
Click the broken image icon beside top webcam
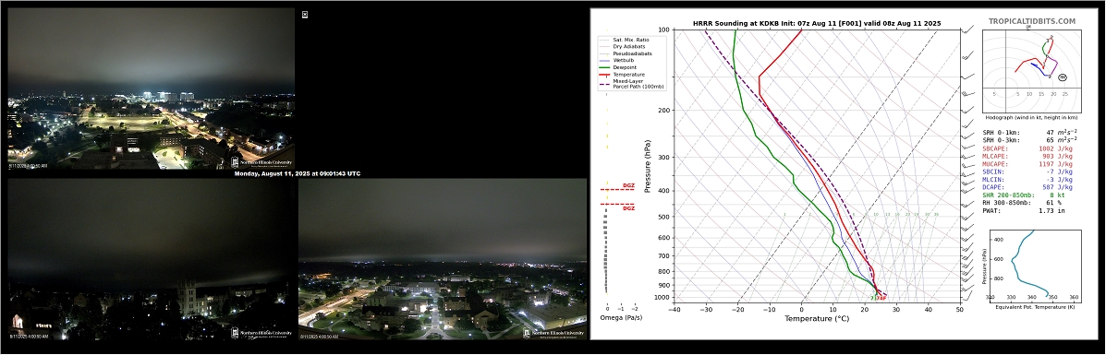(305, 14)
